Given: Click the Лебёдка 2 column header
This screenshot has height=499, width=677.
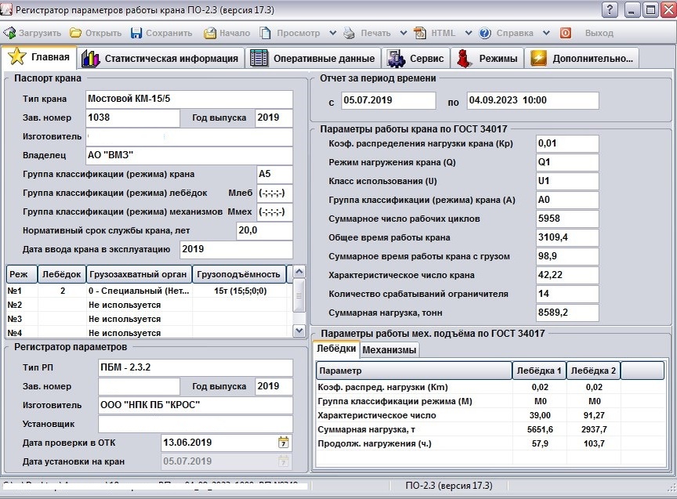Looking at the screenshot, I should (593, 371).
